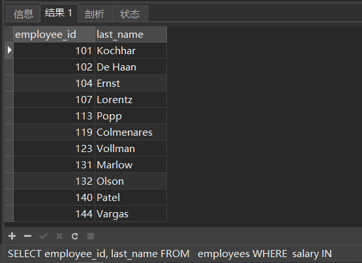Viewport: 362px width, 263px height.
Task: Add a new record with plus icon
Action: coord(12,236)
